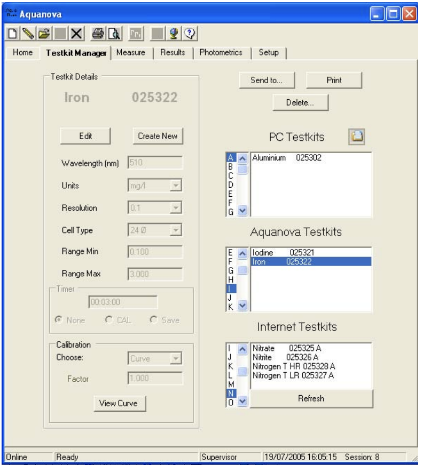Click the Wavelength (nm) input field
The image size is (423, 465).
(x=155, y=163)
